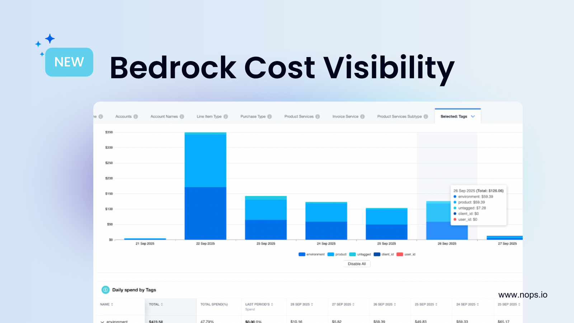This screenshot has height=323, width=574.
Task: Toggle the environment series in chart legend
Action: tap(311, 254)
